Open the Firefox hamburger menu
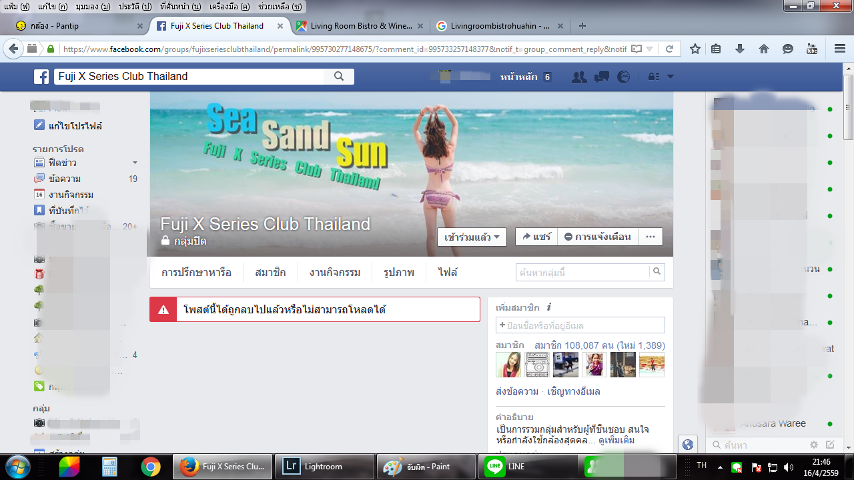This screenshot has width=854, height=480. click(840, 49)
